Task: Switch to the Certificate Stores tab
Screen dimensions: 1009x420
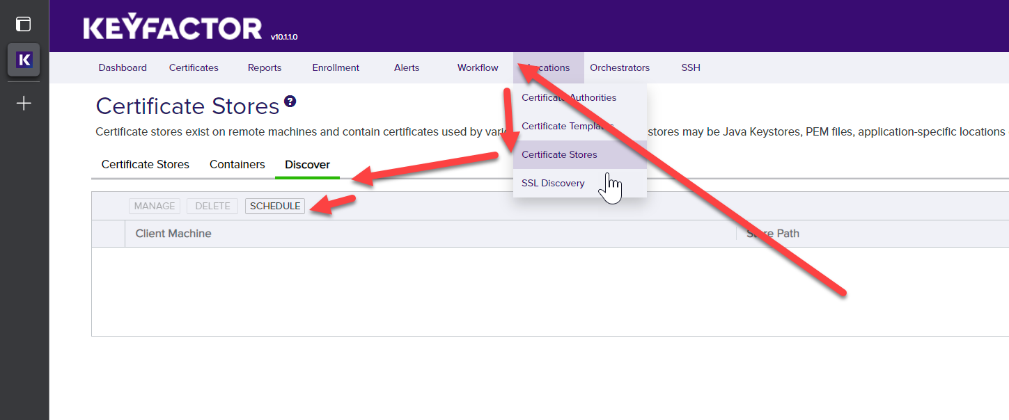Action: [146, 165]
